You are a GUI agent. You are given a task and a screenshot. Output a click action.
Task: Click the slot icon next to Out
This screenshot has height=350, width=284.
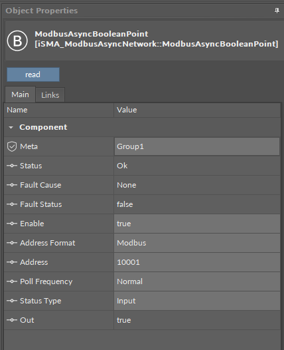point(12,320)
